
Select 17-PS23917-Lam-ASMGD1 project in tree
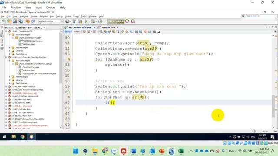tap(23, 113)
